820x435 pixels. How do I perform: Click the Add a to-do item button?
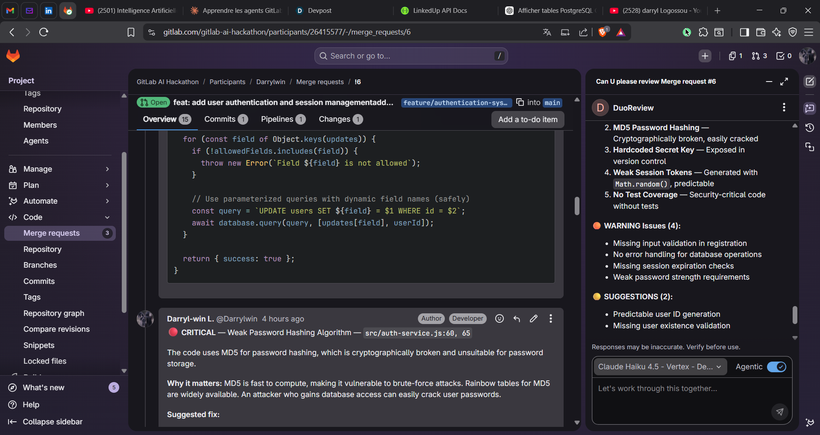click(528, 120)
